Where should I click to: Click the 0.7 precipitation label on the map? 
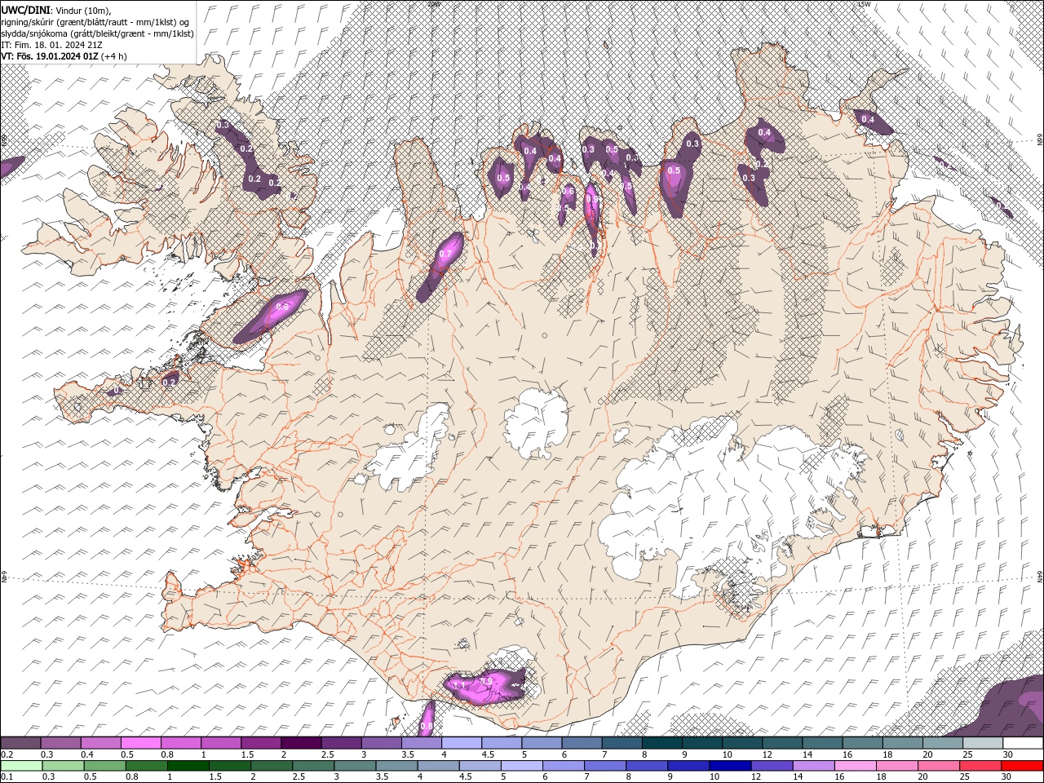click(445, 254)
